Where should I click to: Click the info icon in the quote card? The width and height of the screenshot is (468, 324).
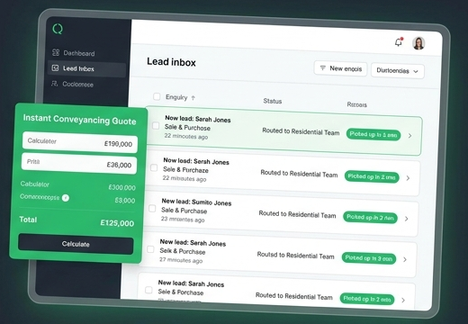(66, 198)
